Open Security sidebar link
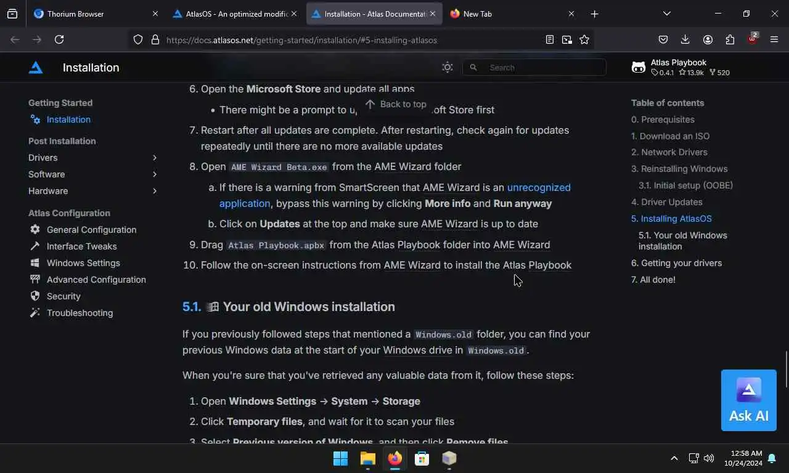The width and height of the screenshot is (789, 473). [63, 296]
